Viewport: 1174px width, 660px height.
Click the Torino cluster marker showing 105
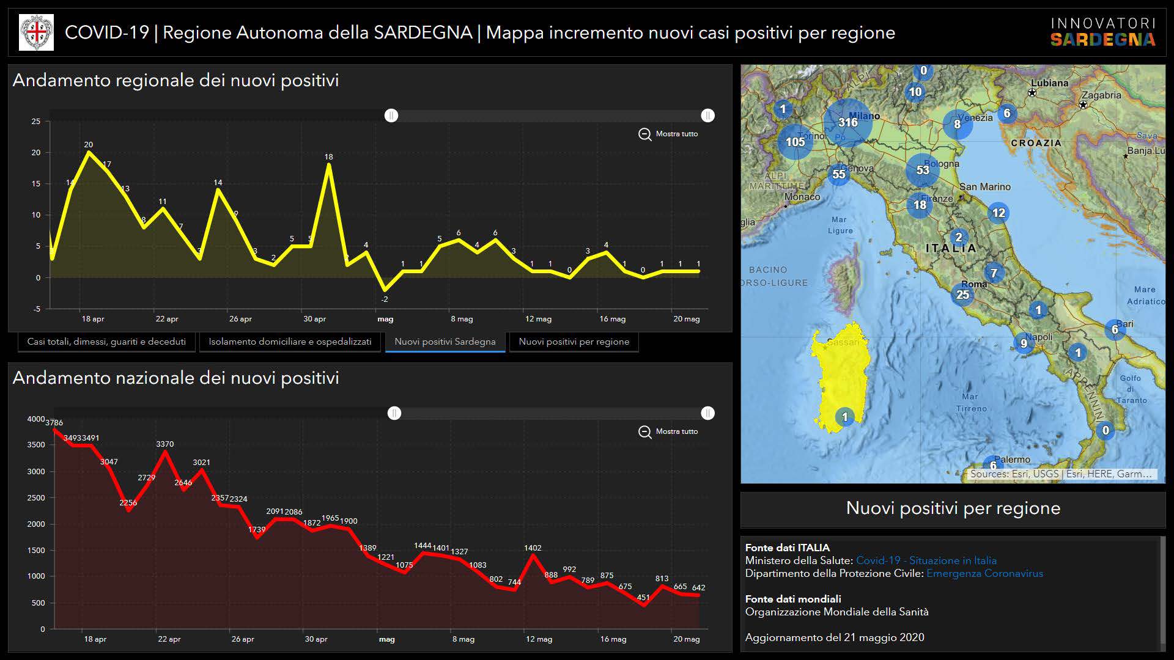click(x=795, y=142)
